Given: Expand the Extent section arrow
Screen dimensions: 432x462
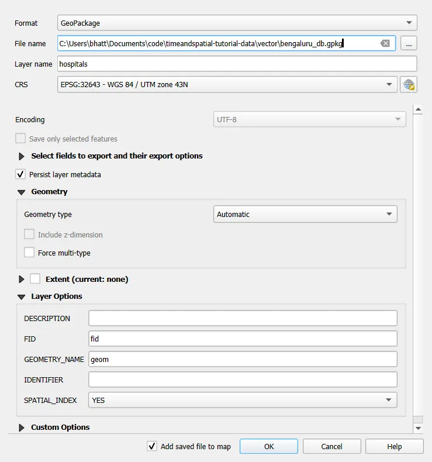Looking at the screenshot, I should [x=21, y=279].
